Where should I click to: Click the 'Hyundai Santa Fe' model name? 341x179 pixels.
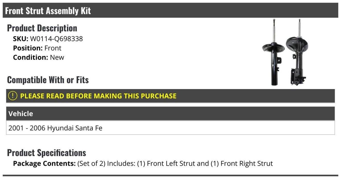tap(75, 128)
